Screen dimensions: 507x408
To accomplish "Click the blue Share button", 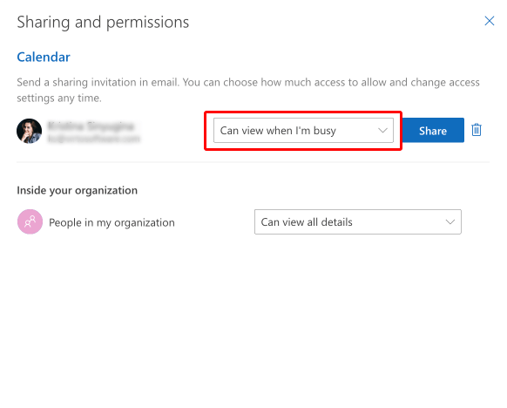I will tap(433, 131).
